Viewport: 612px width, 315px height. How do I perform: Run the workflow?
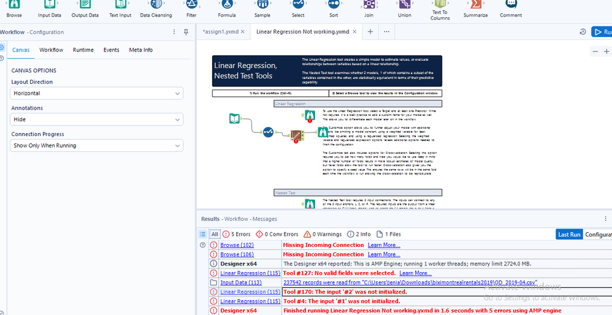(602, 32)
